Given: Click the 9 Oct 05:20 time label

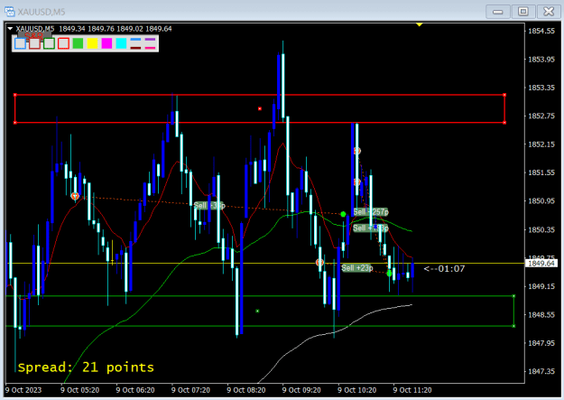Looking at the screenshot, I should (x=79, y=390).
